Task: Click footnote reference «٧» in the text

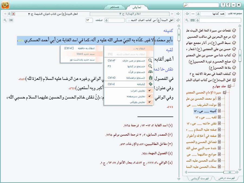Action: point(171,107)
